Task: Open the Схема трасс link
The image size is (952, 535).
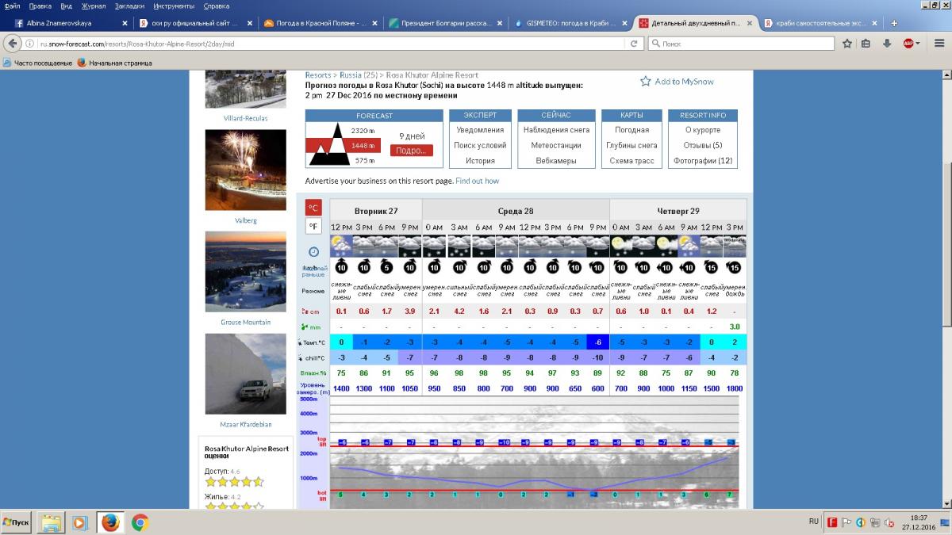Action: click(631, 161)
